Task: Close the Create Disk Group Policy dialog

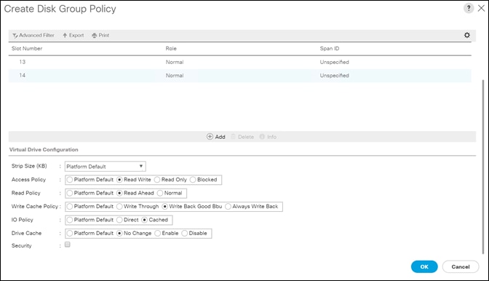Action: [481, 9]
